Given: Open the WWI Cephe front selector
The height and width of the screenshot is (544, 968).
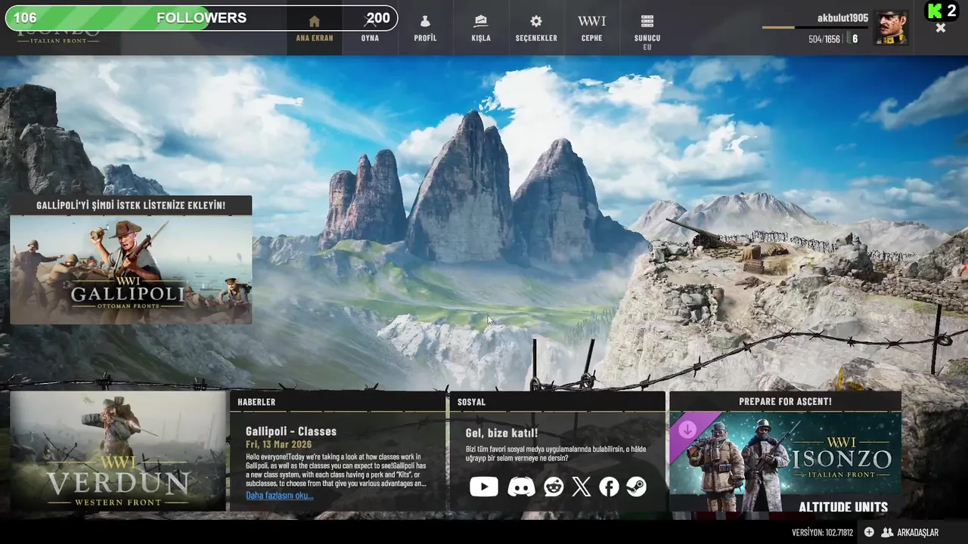Looking at the screenshot, I should pos(591,28).
